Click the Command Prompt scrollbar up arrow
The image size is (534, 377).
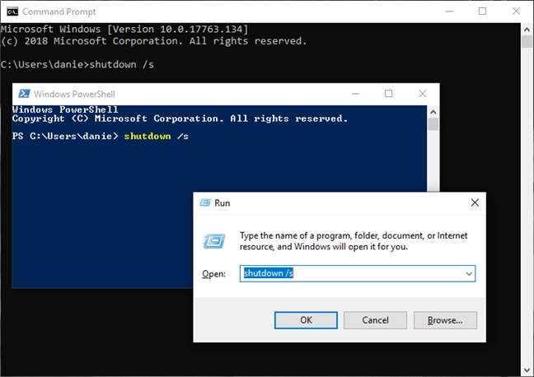coord(527,30)
